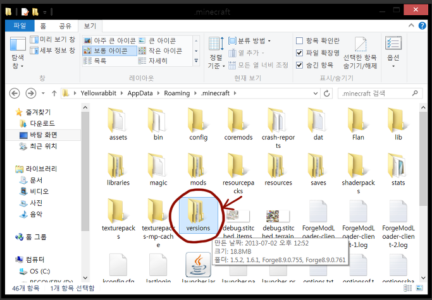Choose list layout
Screen dimensions: 432x300
pyautogui.click(x=95, y=61)
